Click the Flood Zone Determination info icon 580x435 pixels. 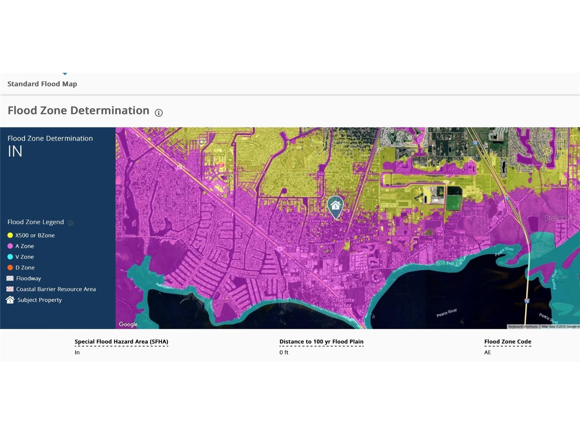click(159, 113)
